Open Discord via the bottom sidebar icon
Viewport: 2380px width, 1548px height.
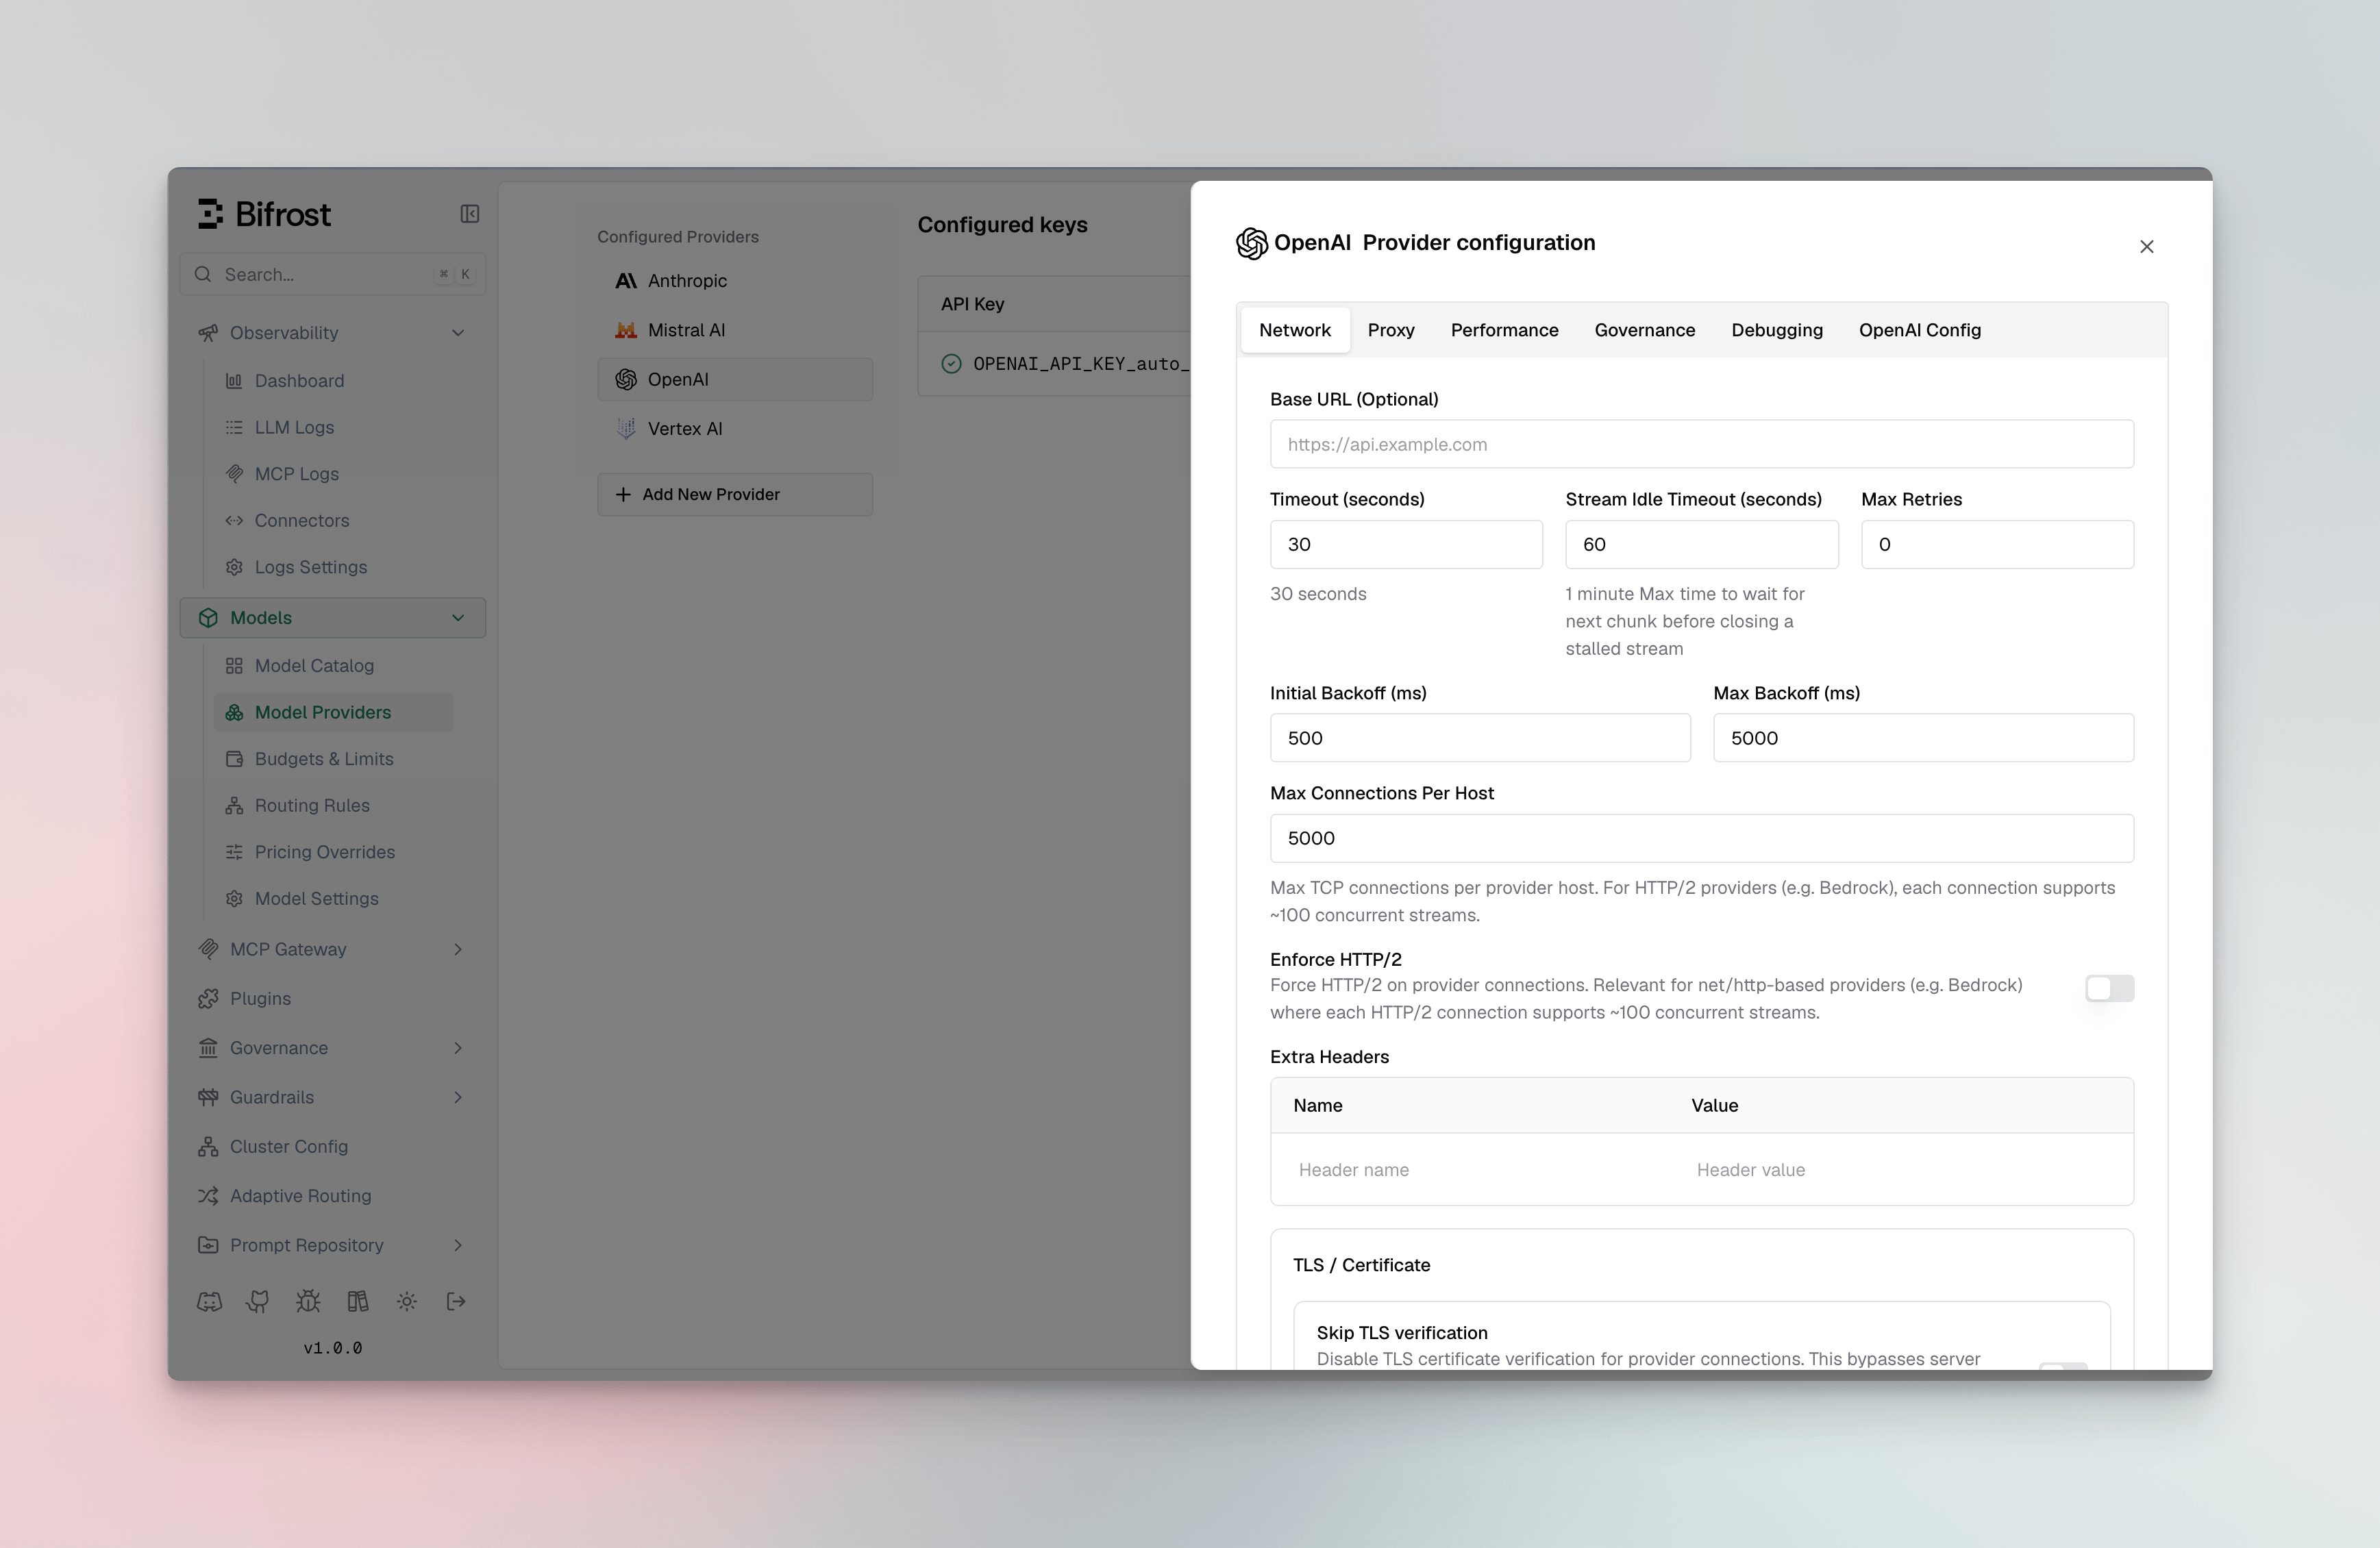click(x=209, y=1302)
